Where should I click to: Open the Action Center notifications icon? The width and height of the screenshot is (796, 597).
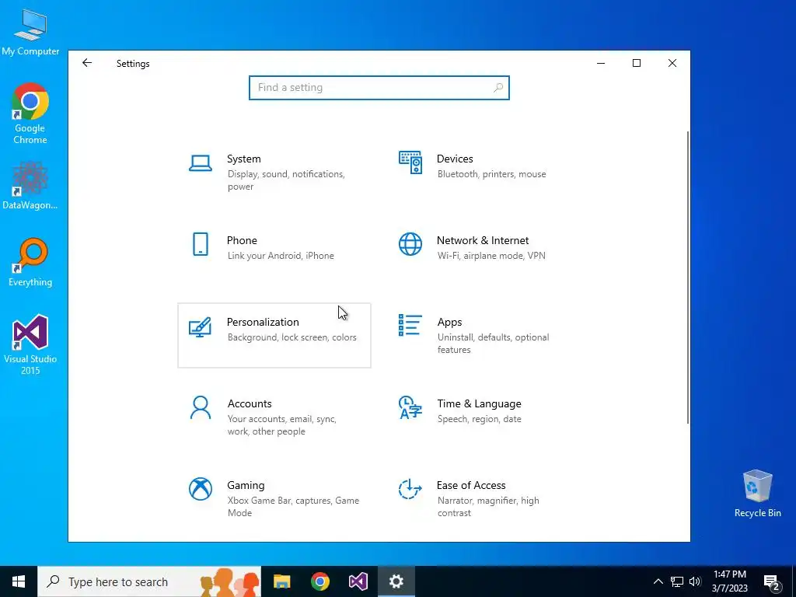coord(772,581)
